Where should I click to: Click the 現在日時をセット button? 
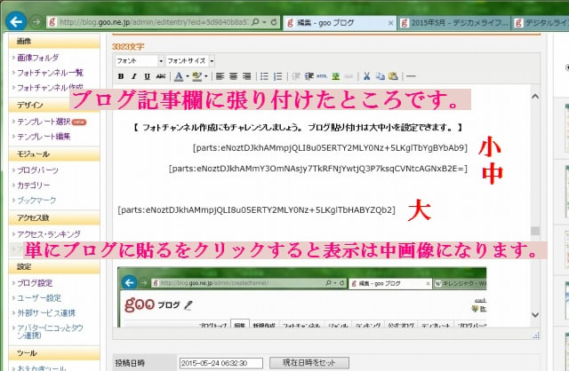pyautogui.click(x=309, y=363)
